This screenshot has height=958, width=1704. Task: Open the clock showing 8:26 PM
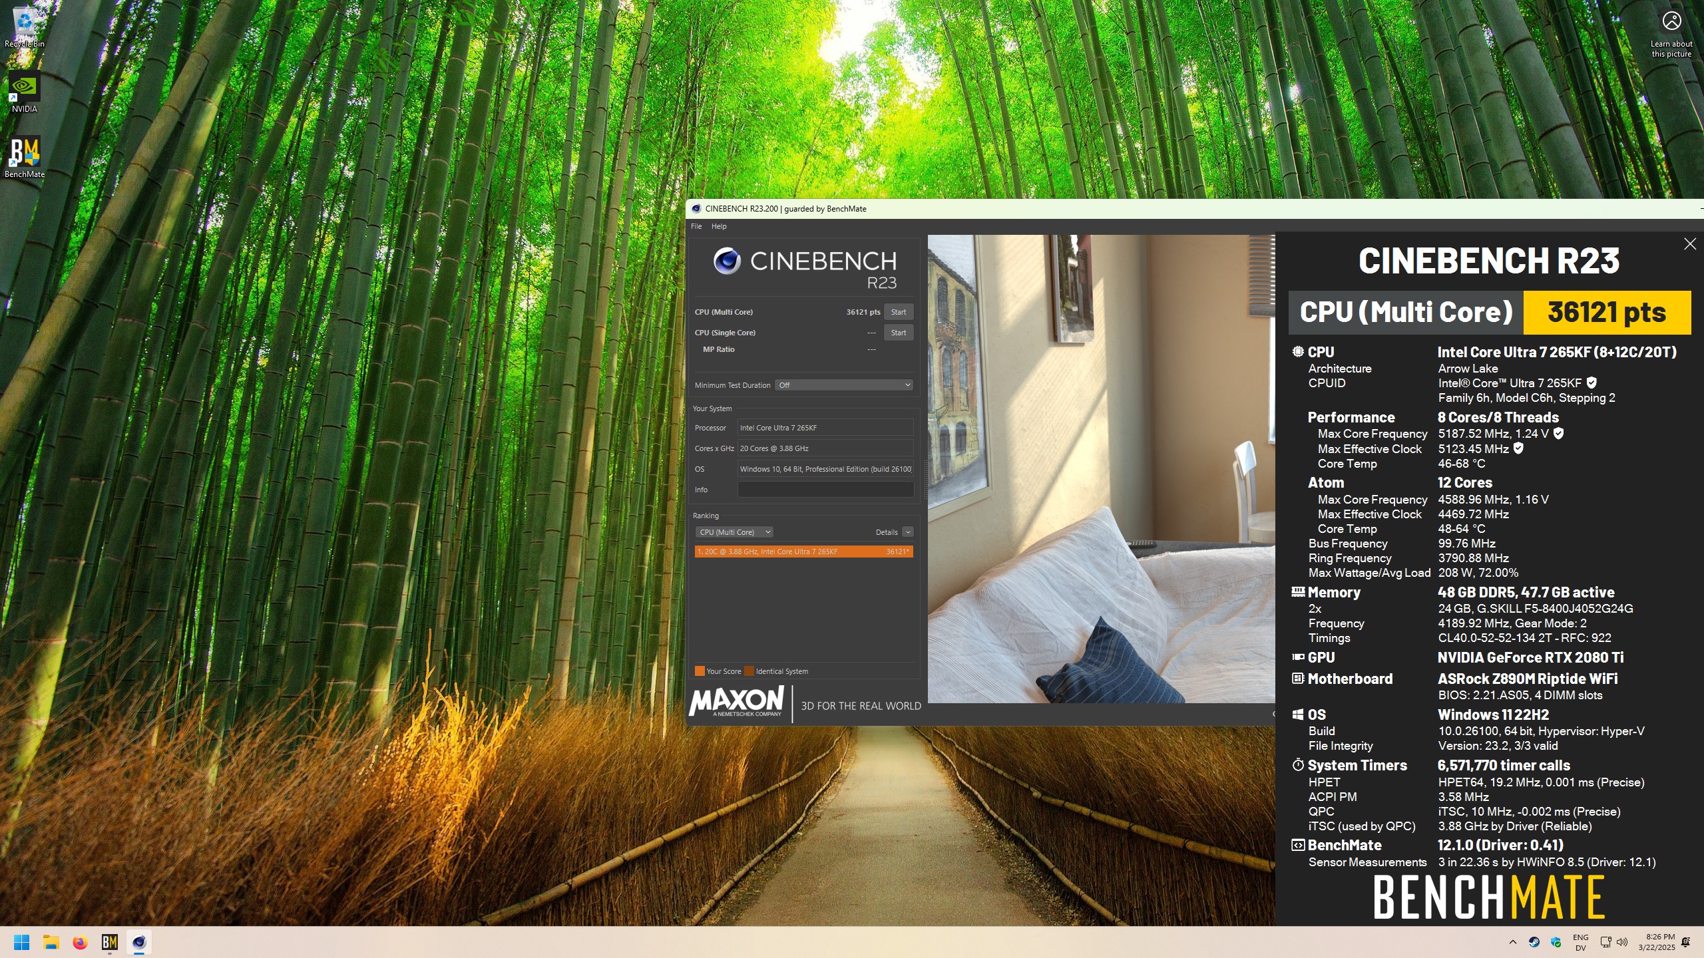1656,942
